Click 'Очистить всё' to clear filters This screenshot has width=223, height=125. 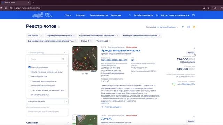coord(103,41)
